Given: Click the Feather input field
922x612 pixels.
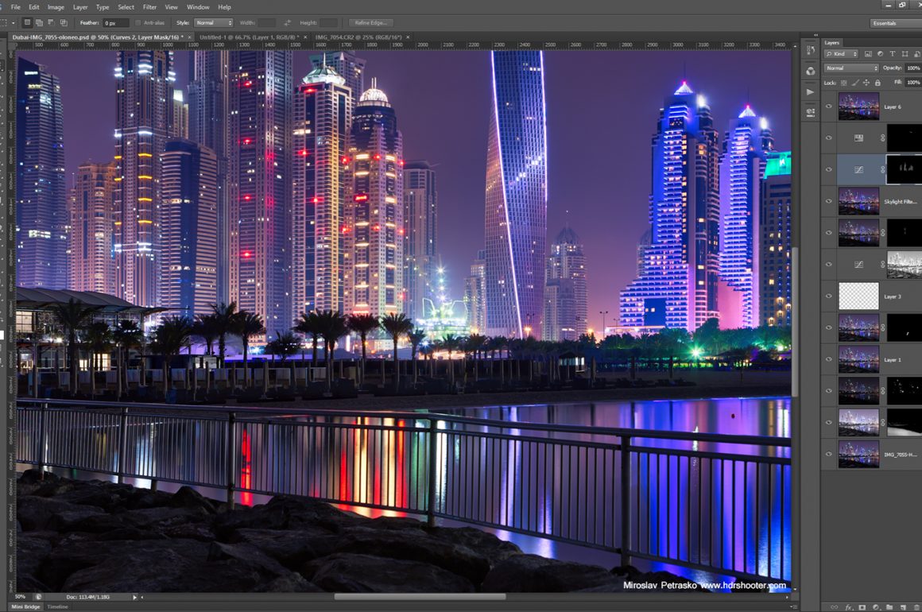Looking at the screenshot, I should tap(115, 23).
